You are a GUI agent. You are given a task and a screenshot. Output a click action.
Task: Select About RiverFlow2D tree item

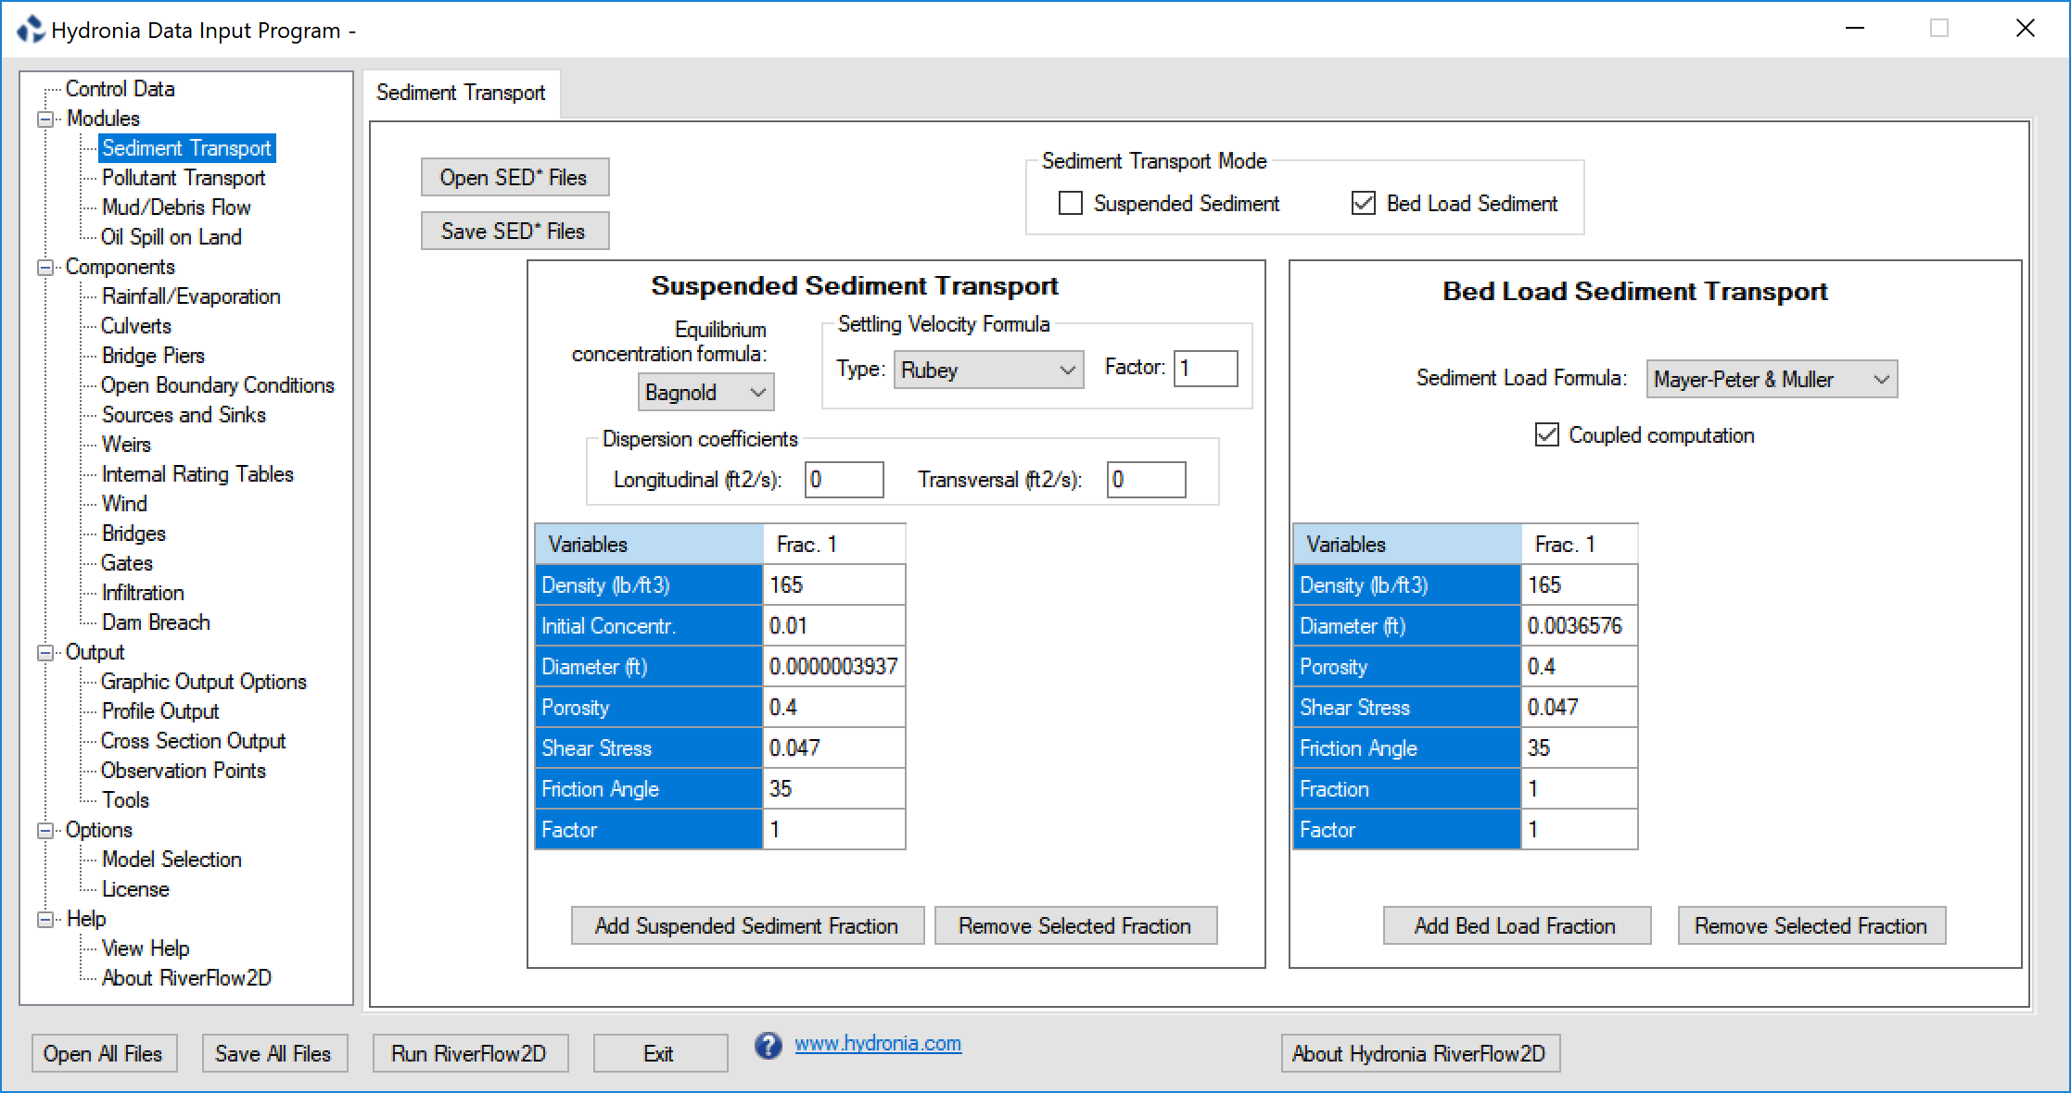(x=186, y=978)
